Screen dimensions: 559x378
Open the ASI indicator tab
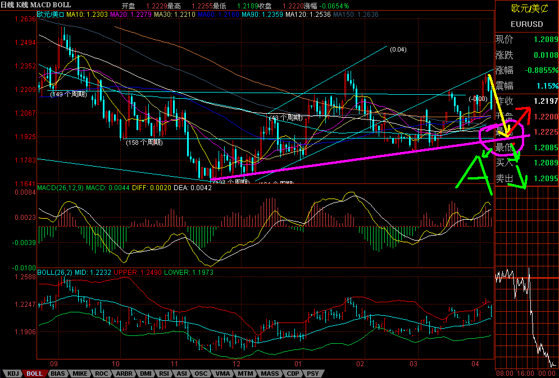click(x=182, y=374)
